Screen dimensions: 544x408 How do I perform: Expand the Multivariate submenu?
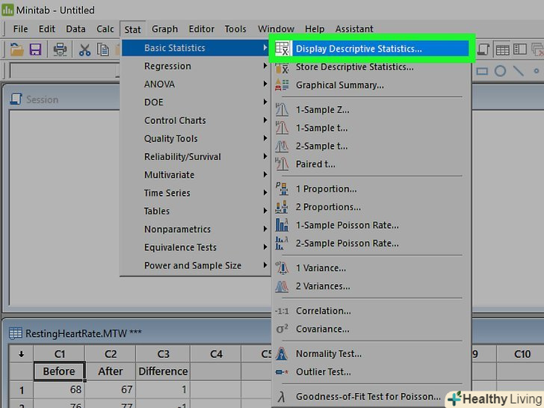196,175
